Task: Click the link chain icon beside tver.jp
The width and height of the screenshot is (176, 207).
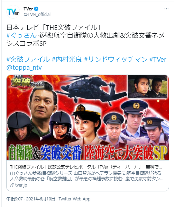Action: 12,185
